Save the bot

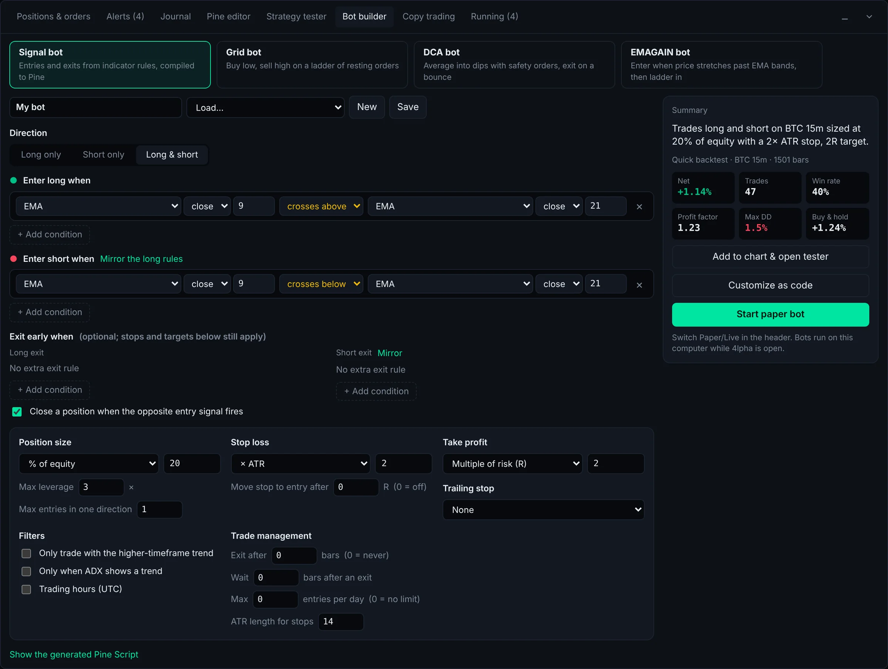[x=408, y=107]
